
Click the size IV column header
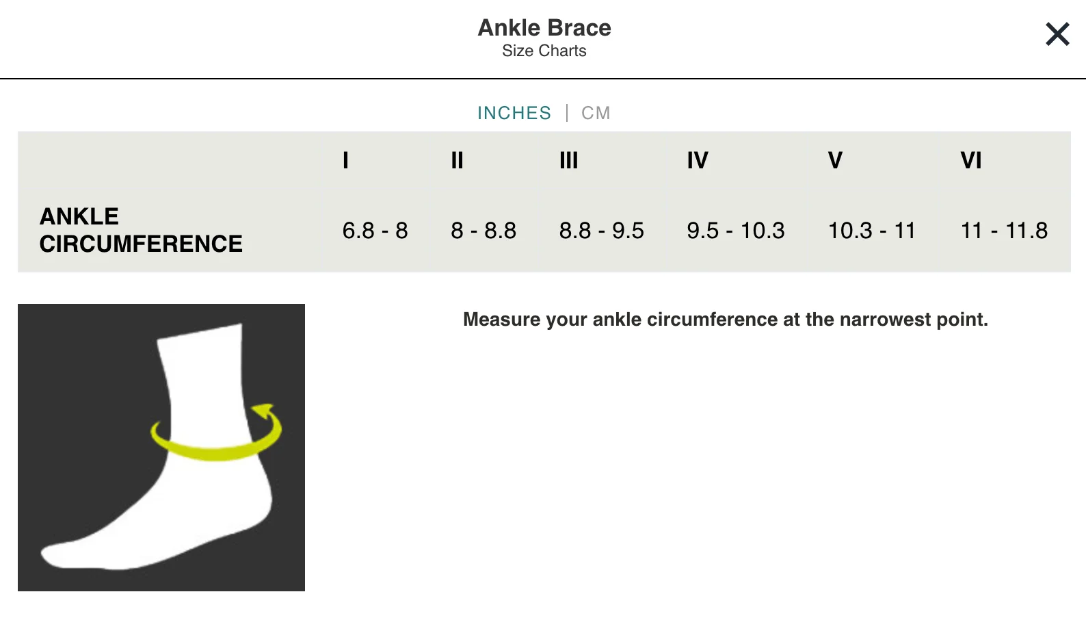[698, 160]
